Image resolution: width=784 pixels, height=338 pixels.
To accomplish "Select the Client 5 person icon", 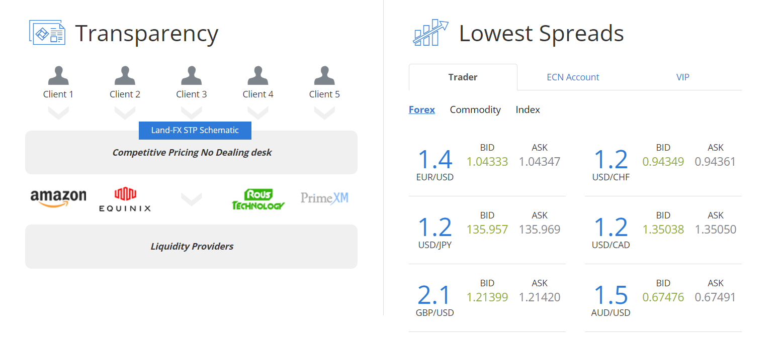I will 324,76.
